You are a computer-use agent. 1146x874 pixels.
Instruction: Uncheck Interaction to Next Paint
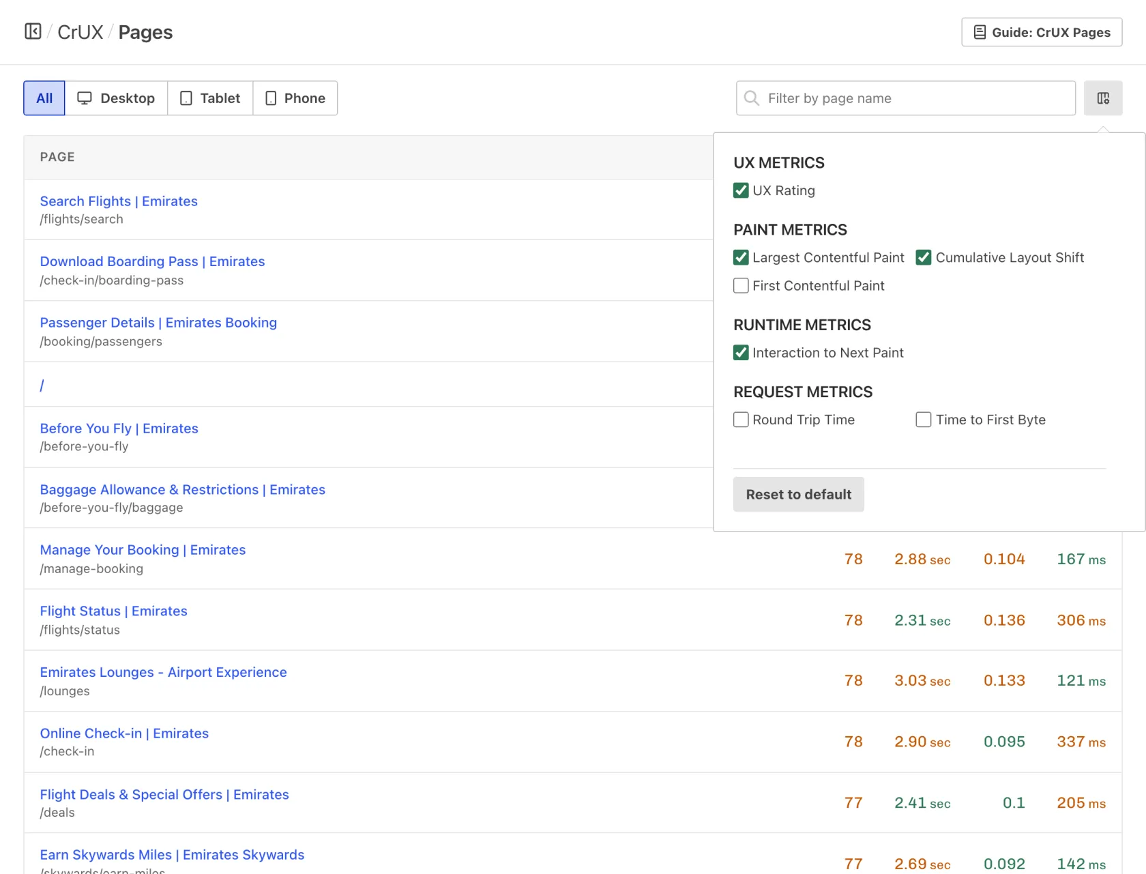pyautogui.click(x=741, y=352)
